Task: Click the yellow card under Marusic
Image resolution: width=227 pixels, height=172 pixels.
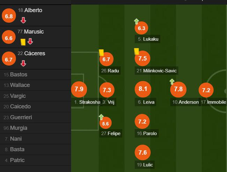Action: pyautogui.click(x=23, y=42)
